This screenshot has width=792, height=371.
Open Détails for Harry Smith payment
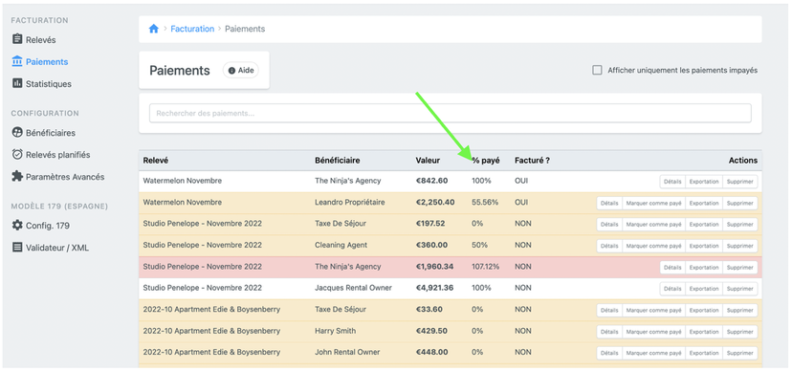609,332
